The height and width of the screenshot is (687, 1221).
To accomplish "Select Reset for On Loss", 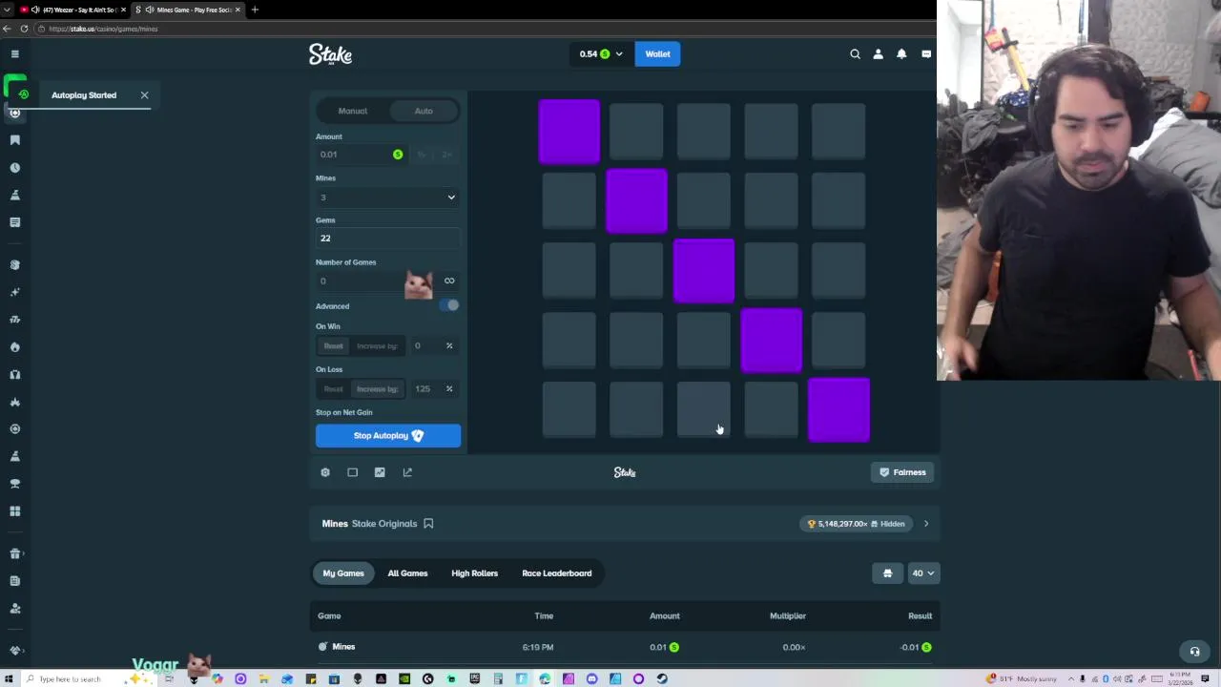I will coord(333,388).
